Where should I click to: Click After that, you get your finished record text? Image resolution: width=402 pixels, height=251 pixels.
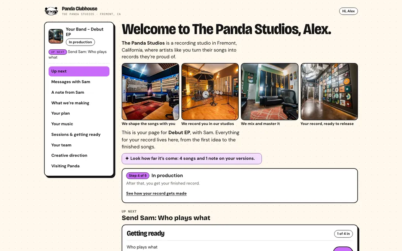[163, 183]
